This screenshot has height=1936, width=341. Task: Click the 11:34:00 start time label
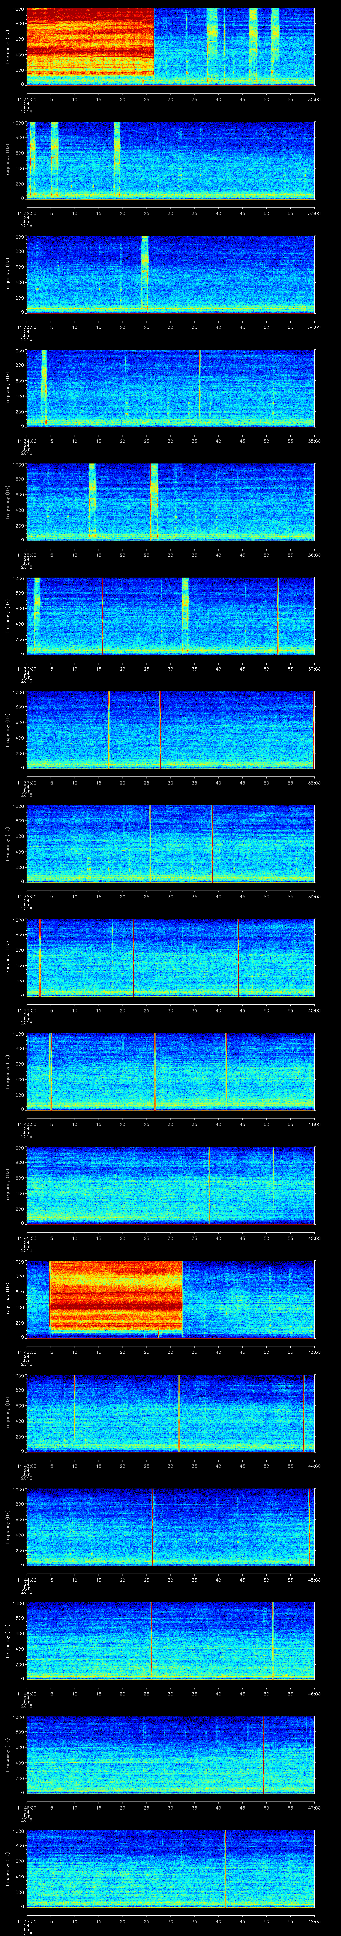coord(26,441)
